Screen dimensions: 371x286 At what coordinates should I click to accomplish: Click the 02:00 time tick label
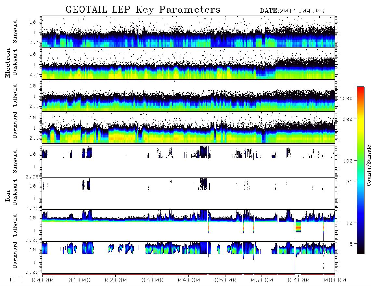(x=116, y=280)
